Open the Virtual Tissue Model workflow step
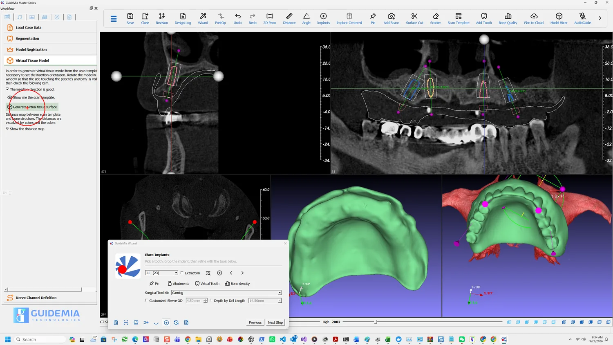Viewport: 613px width, 345px height. tap(50, 60)
